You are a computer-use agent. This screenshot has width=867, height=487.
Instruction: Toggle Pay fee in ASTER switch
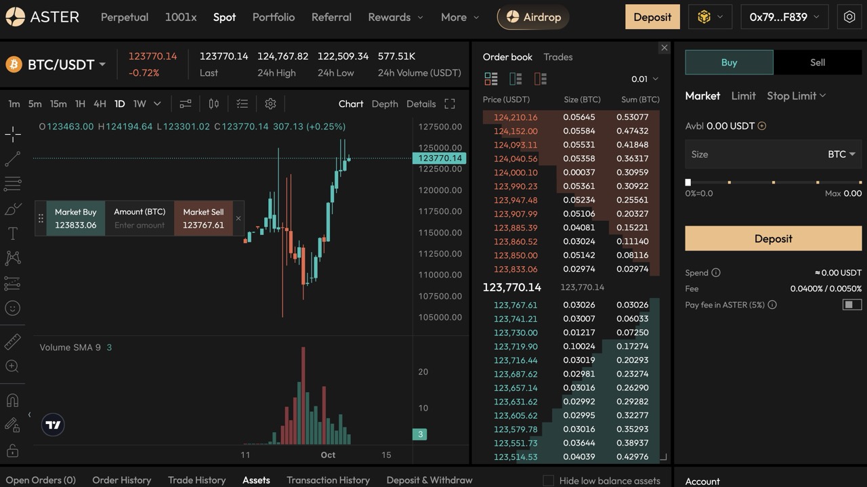tap(851, 305)
